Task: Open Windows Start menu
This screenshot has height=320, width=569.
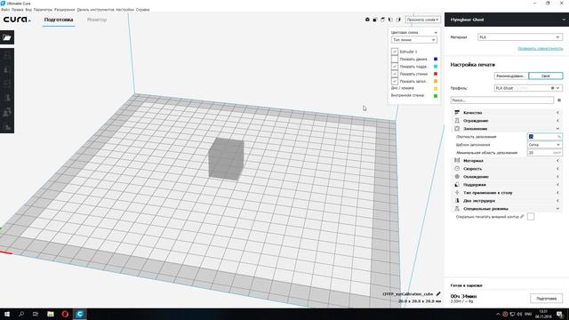Action: click(x=7, y=314)
